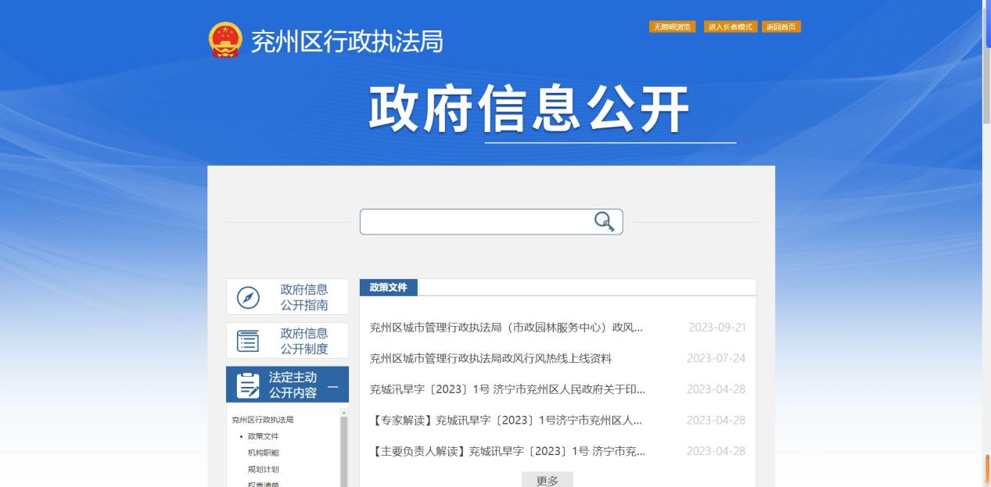Viewport: 991px width, 487px height.
Task: Click the clipboard icon for 法定主动公开内容
Action: tap(248, 385)
